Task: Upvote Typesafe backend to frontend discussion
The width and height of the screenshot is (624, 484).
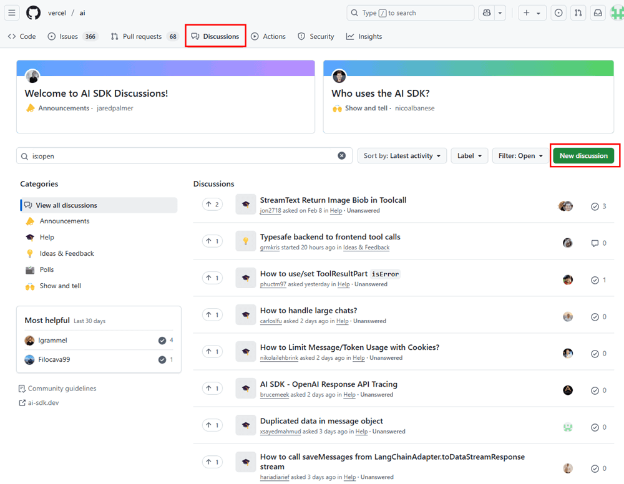Action: [x=212, y=241]
